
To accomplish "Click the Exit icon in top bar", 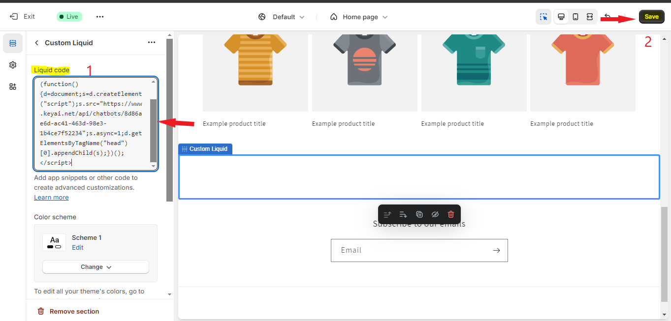I will coord(14,17).
